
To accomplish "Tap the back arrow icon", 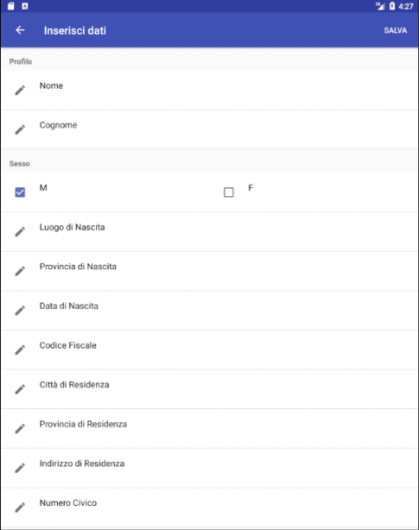I will (20, 30).
